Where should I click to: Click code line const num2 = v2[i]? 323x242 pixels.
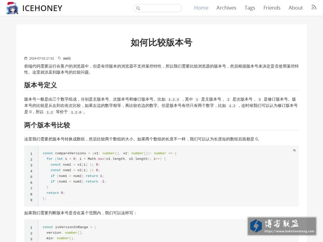(75, 170)
